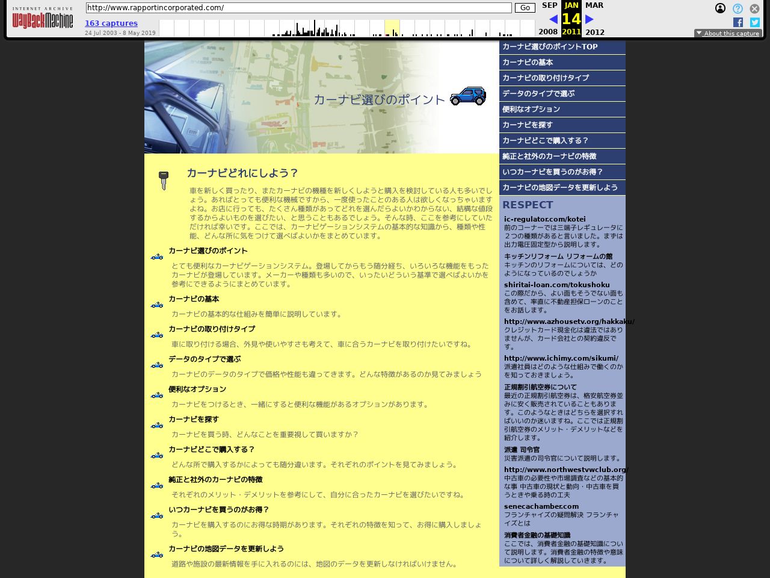Click the Go button
The width and height of the screenshot is (770, 578).
525,8
